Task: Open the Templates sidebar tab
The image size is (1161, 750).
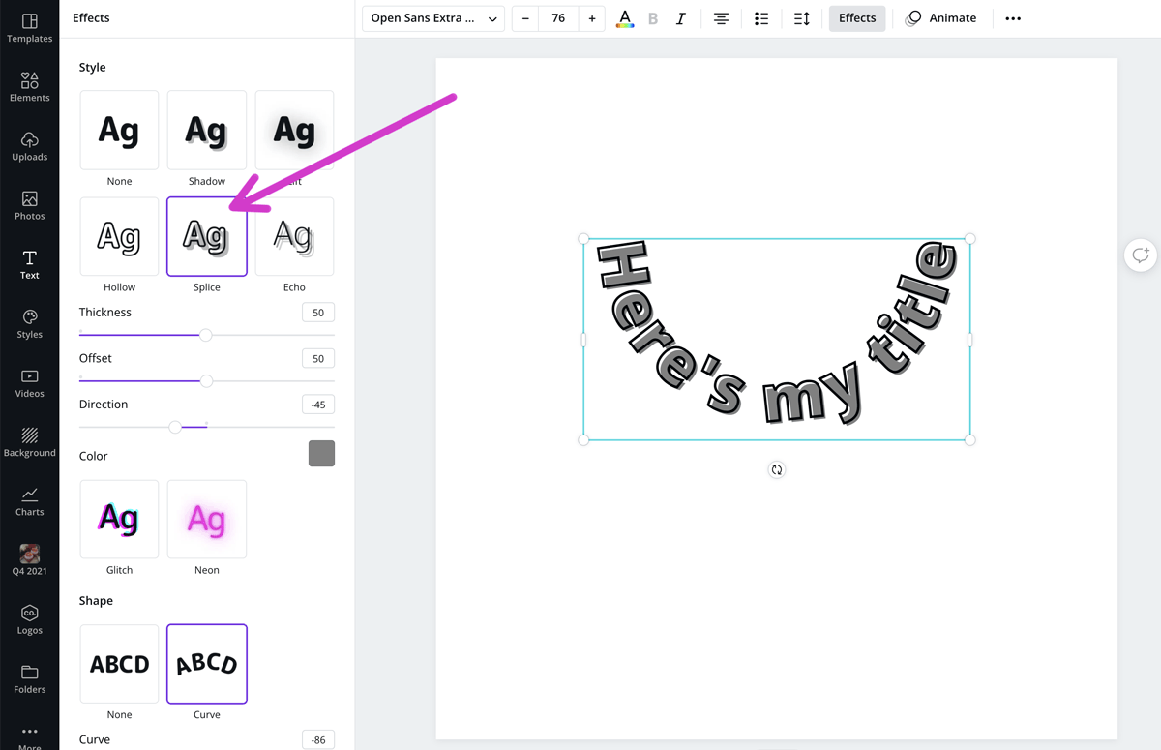Action: point(29,28)
